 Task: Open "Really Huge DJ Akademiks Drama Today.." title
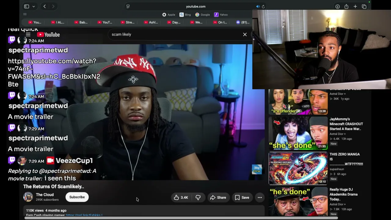coord(344,194)
